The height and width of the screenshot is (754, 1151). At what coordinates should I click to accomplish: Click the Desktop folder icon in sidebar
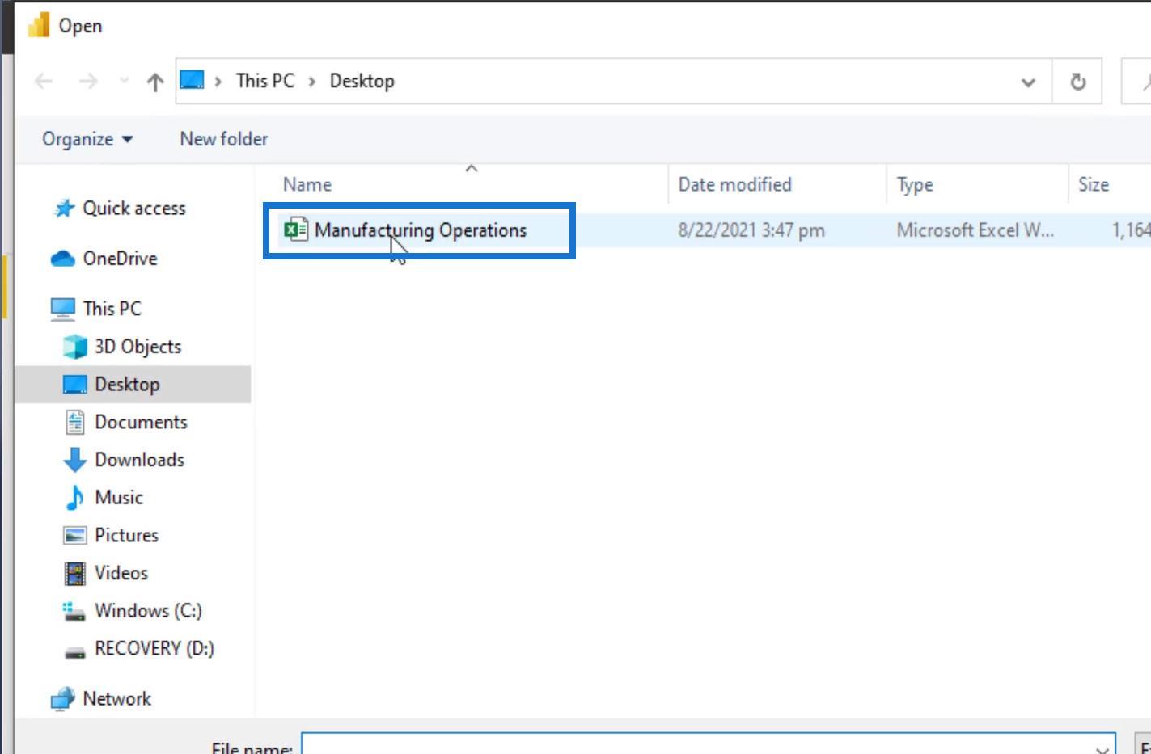pos(74,384)
